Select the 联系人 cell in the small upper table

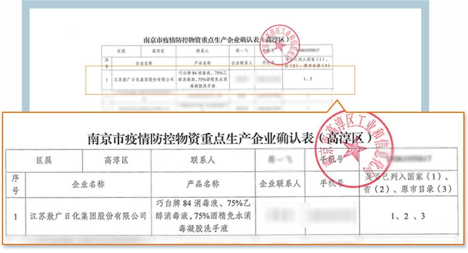[203, 51]
